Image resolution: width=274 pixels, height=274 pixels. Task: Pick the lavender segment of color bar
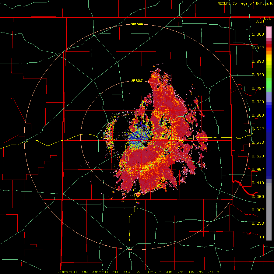point(269,97)
